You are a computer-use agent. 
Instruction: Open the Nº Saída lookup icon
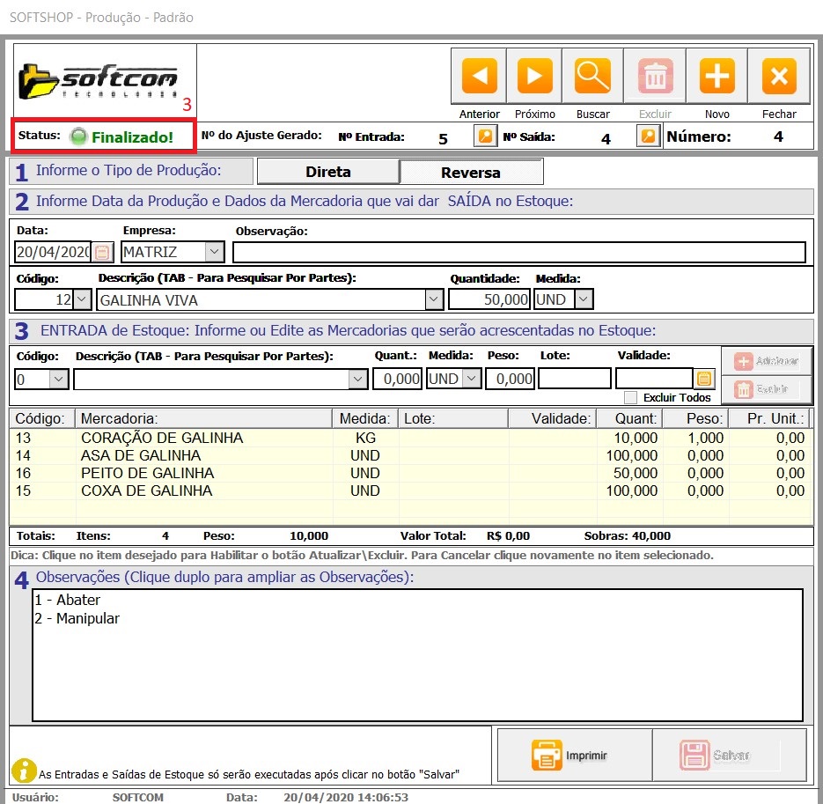(648, 136)
